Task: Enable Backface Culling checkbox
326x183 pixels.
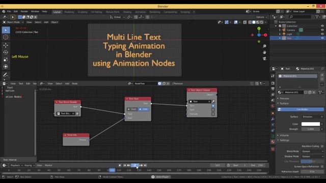Action: [x=322, y=146]
